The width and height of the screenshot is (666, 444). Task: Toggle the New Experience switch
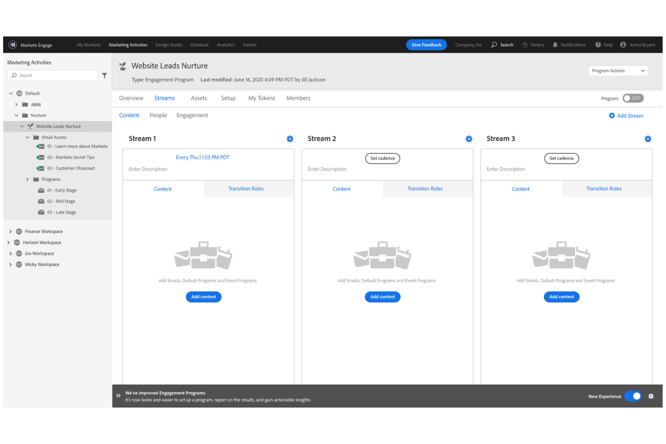tap(633, 396)
